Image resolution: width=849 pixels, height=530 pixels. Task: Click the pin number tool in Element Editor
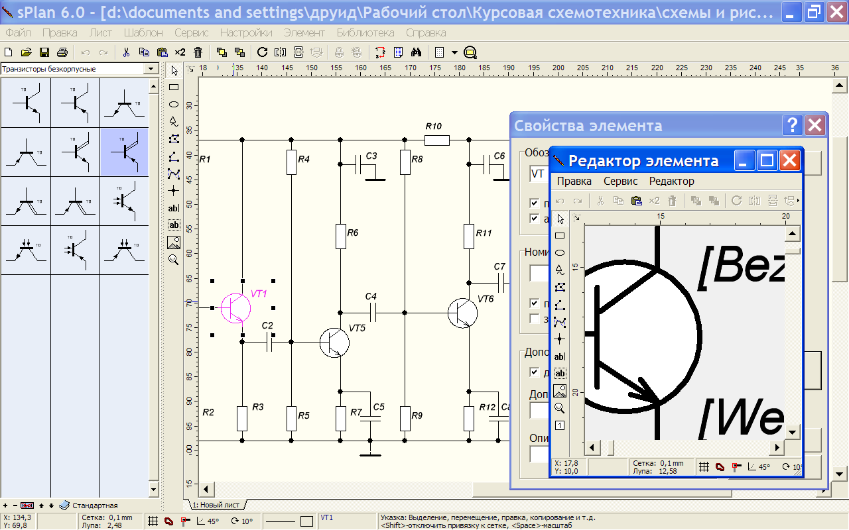pos(560,425)
